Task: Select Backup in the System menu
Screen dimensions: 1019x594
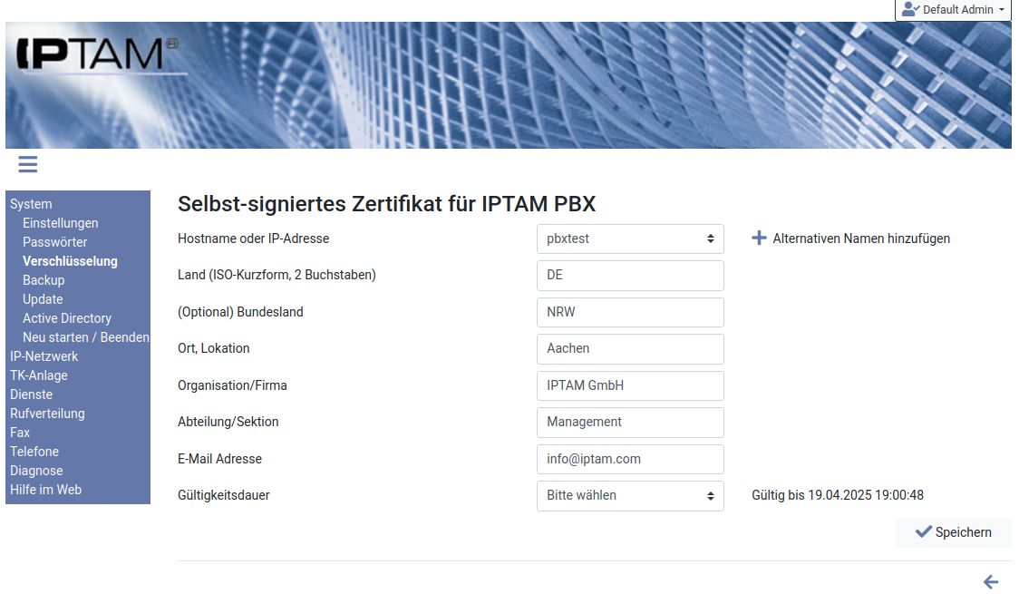Action: pos(44,280)
